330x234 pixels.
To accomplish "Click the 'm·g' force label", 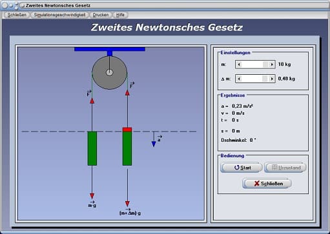I will point(92,204).
